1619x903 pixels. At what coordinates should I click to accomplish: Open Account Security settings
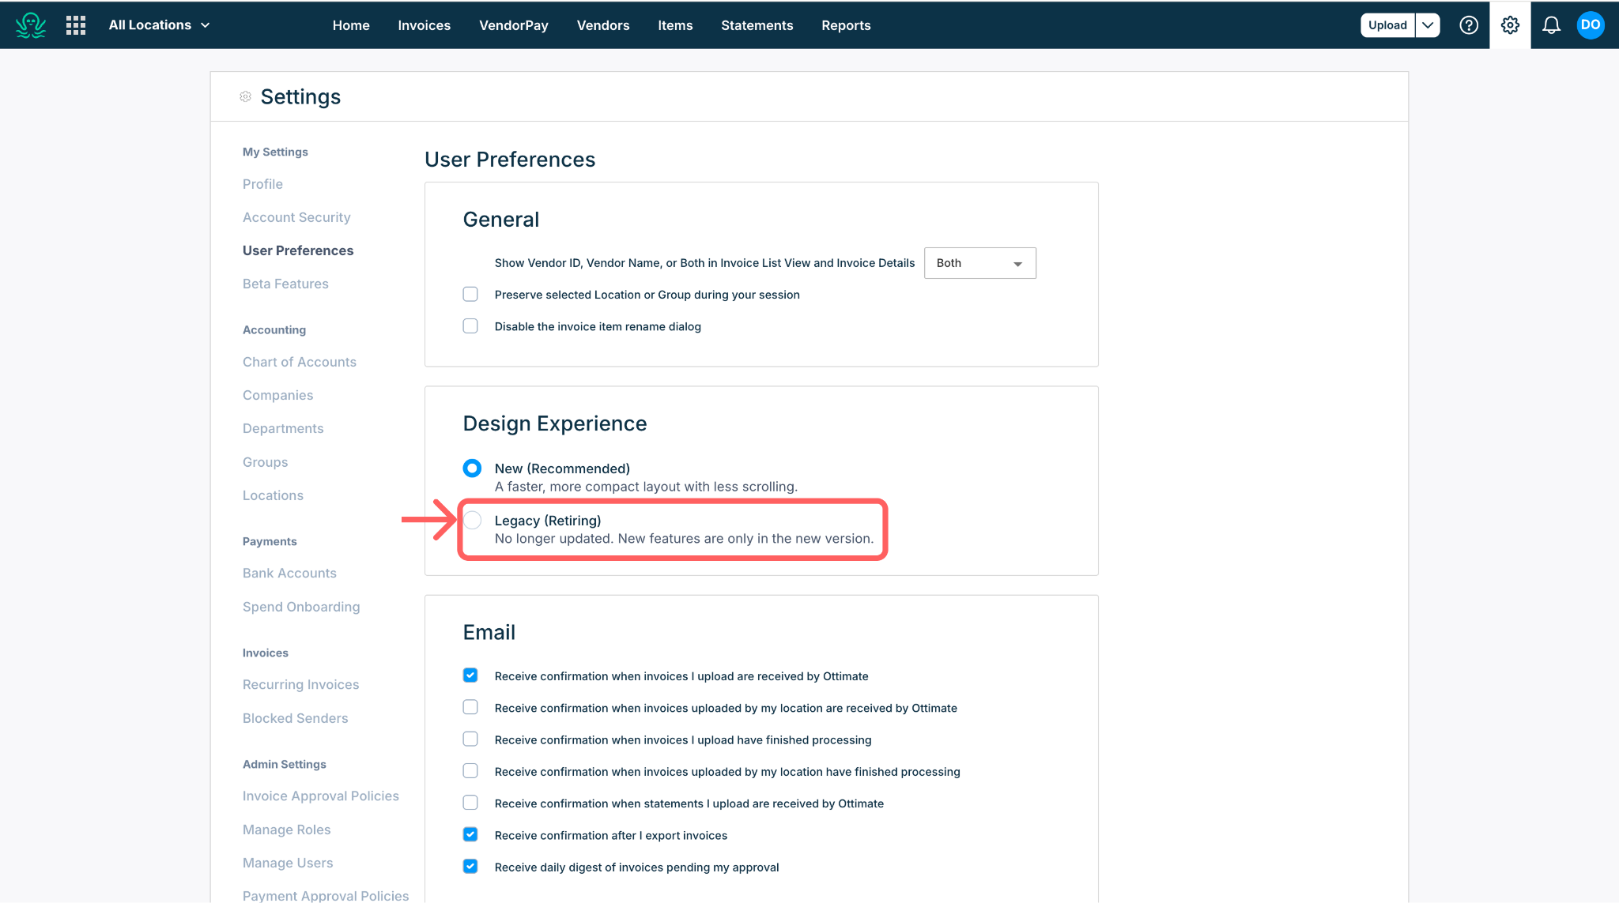tap(296, 217)
